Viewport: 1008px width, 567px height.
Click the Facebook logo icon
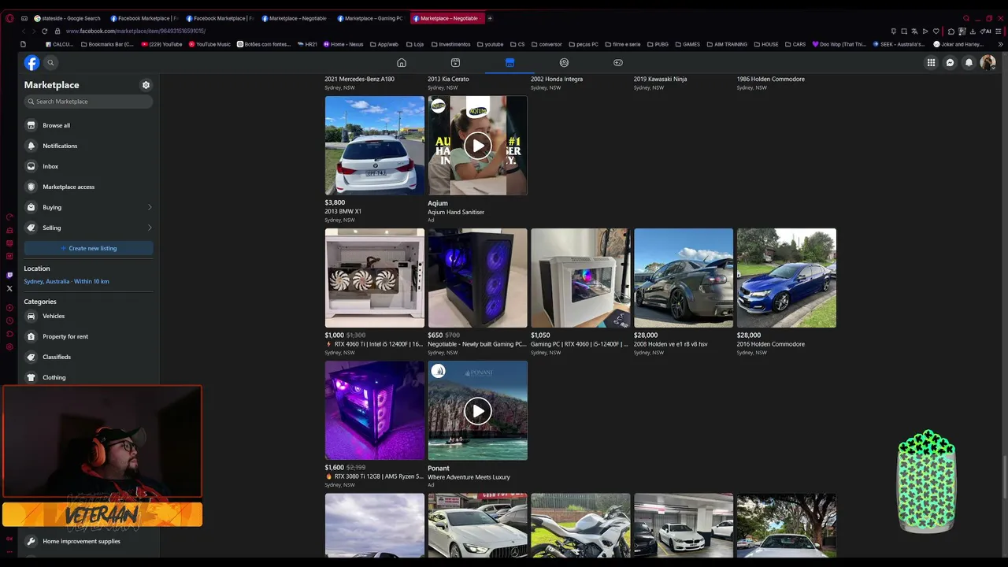point(31,63)
